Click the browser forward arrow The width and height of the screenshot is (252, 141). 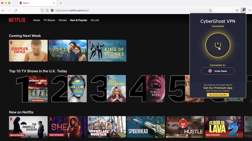9,10
